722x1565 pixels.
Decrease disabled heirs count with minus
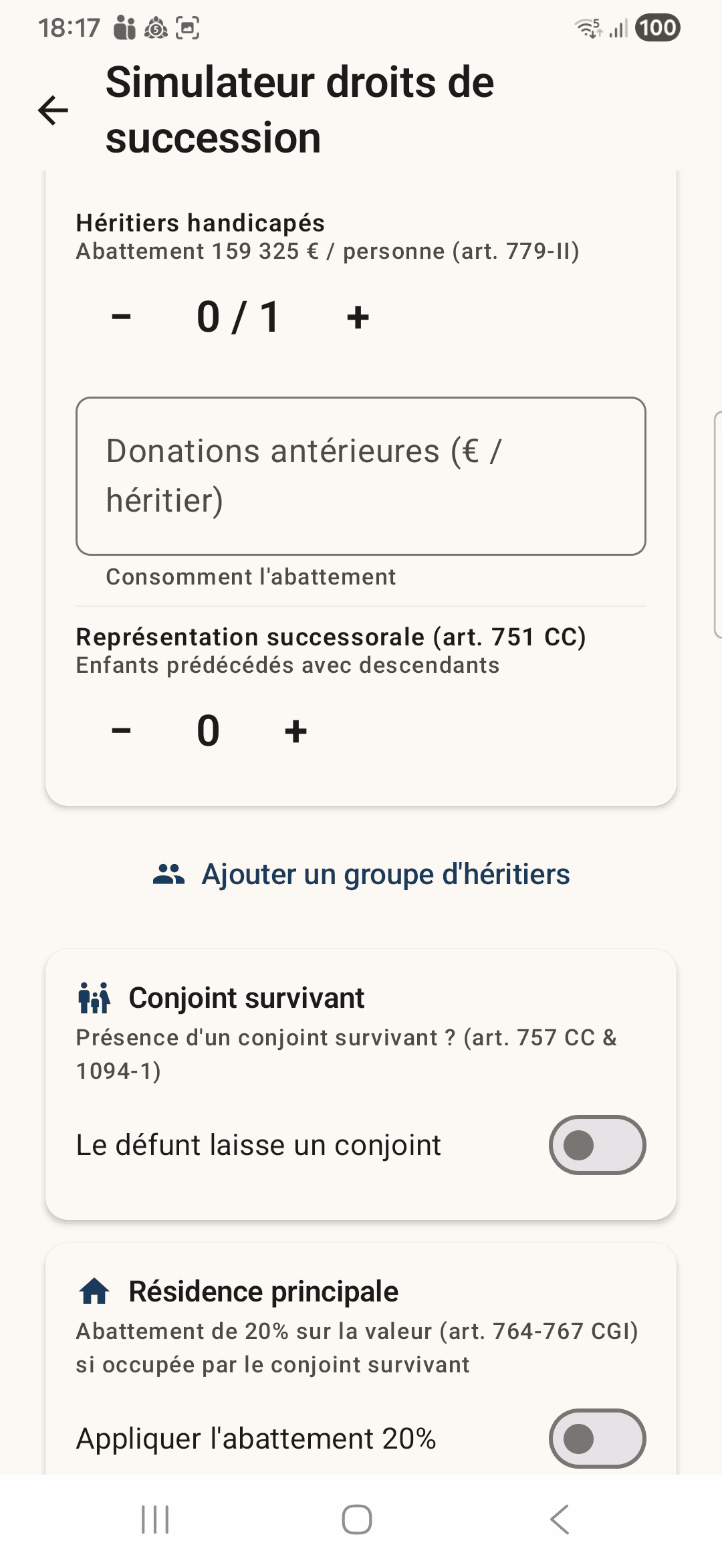pyautogui.click(x=121, y=316)
